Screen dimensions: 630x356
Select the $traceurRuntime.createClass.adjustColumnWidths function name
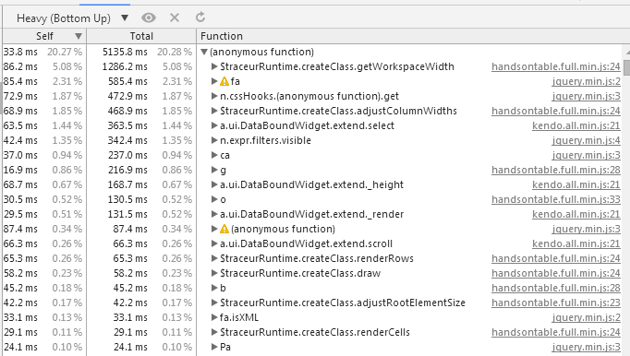tap(338, 111)
